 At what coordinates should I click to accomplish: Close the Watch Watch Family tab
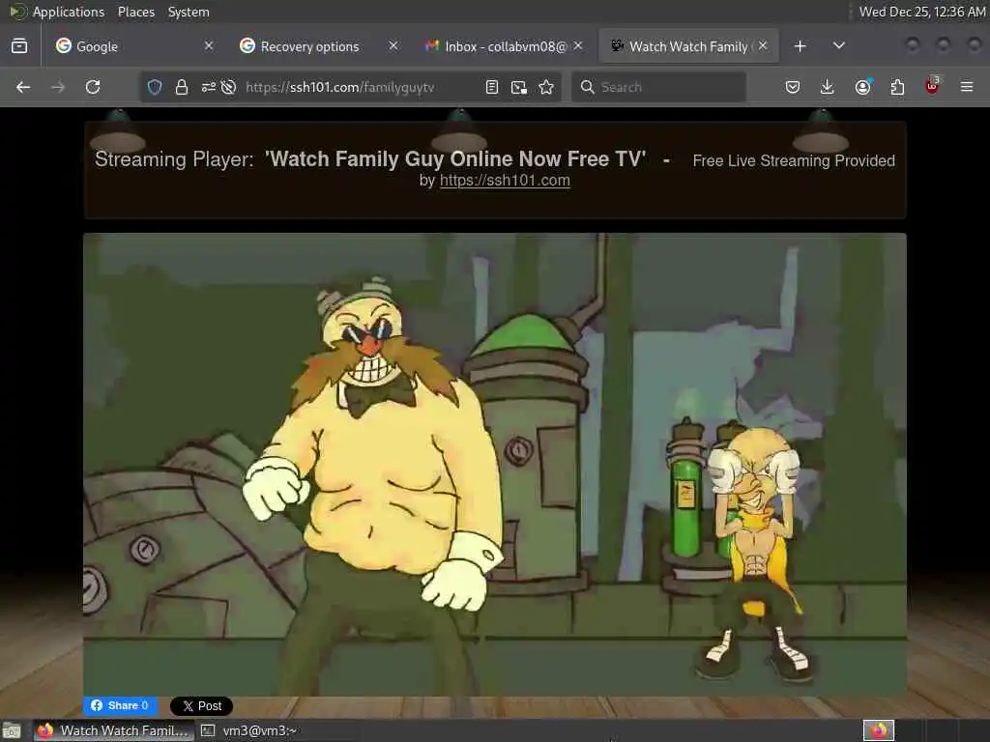[763, 46]
